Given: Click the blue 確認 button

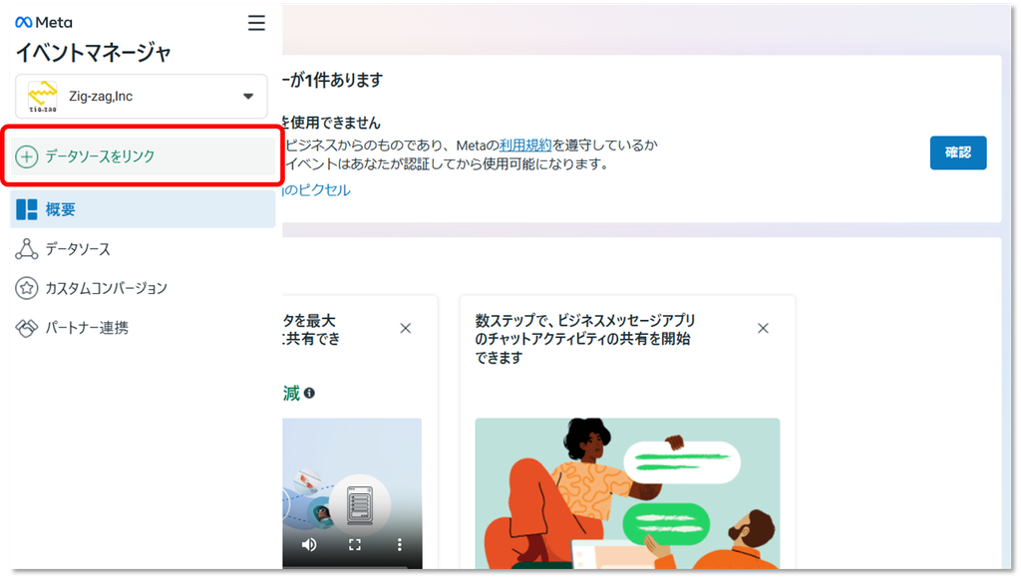Looking at the screenshot, I should pyautogui.click(x=958, y=152).
